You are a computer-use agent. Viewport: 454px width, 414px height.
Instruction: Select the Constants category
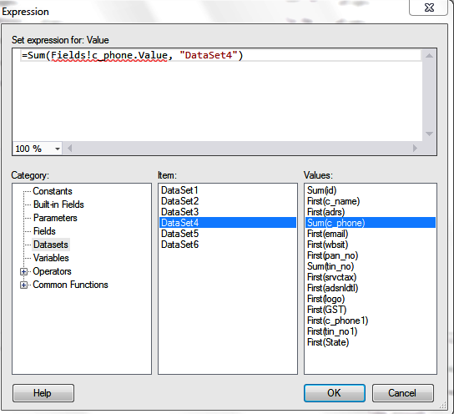pyautogui.click(x=53, y=191)
